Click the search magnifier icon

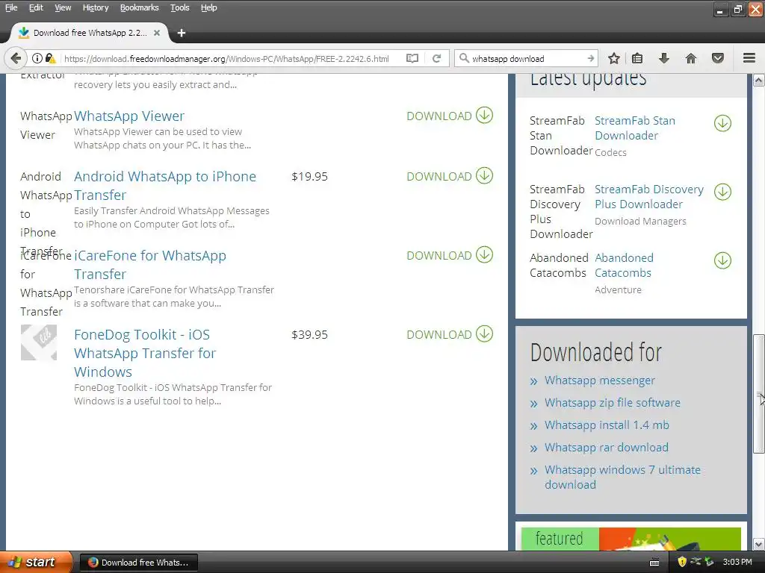click(x=464, y=58)
